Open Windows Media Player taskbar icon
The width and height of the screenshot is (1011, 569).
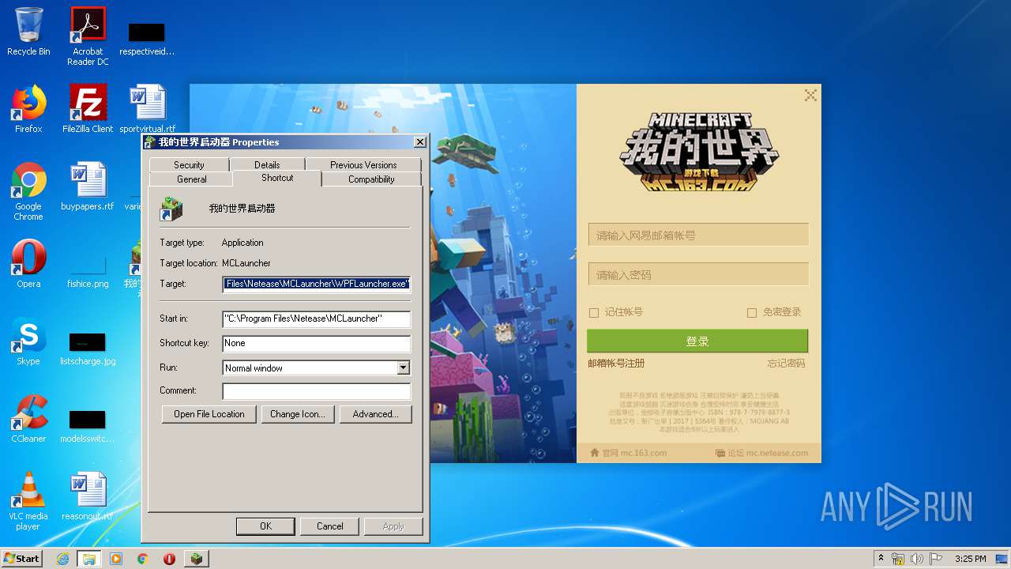116,559
